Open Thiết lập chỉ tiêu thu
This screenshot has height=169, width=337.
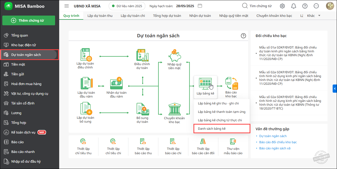click(x=84, y=146)
